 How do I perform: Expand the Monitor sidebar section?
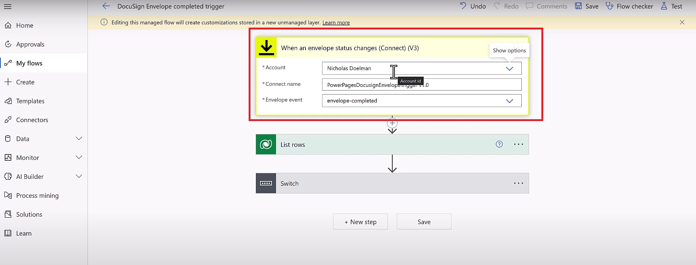(x=79, y=157)
